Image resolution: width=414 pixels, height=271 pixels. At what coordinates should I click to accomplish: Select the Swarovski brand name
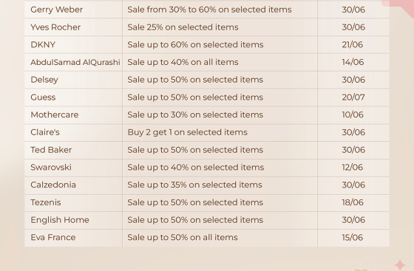pyautogui.click(x=51, y=167)
